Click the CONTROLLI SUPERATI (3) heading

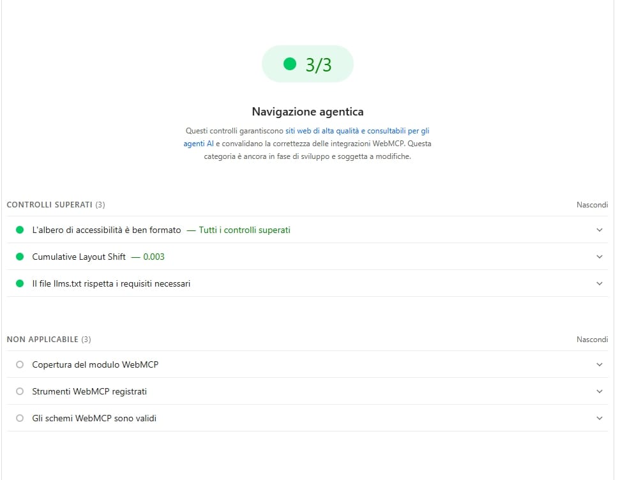56,205
